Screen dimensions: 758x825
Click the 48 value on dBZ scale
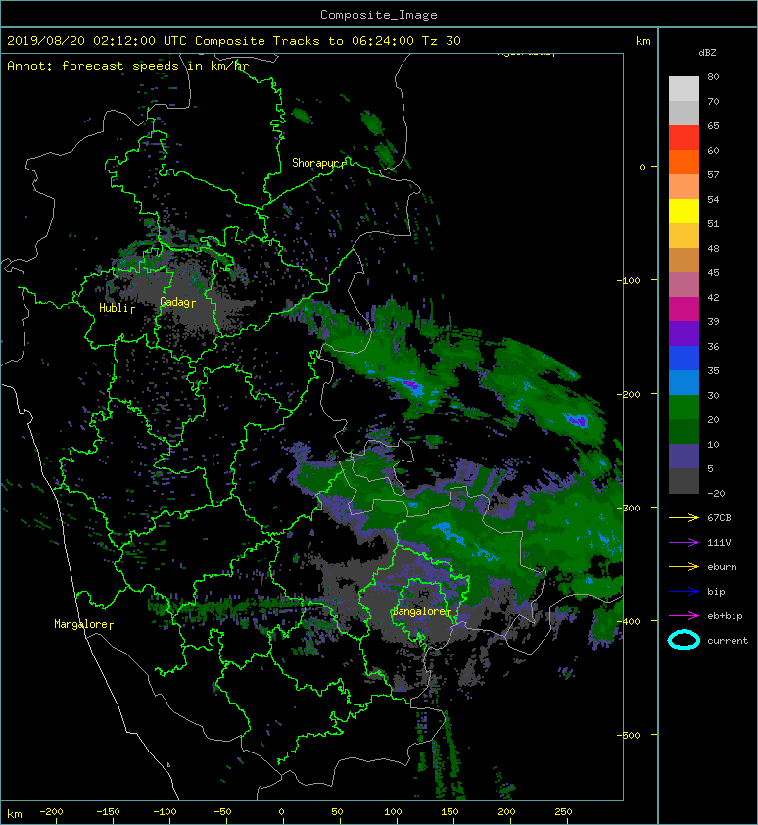(713, 248)
